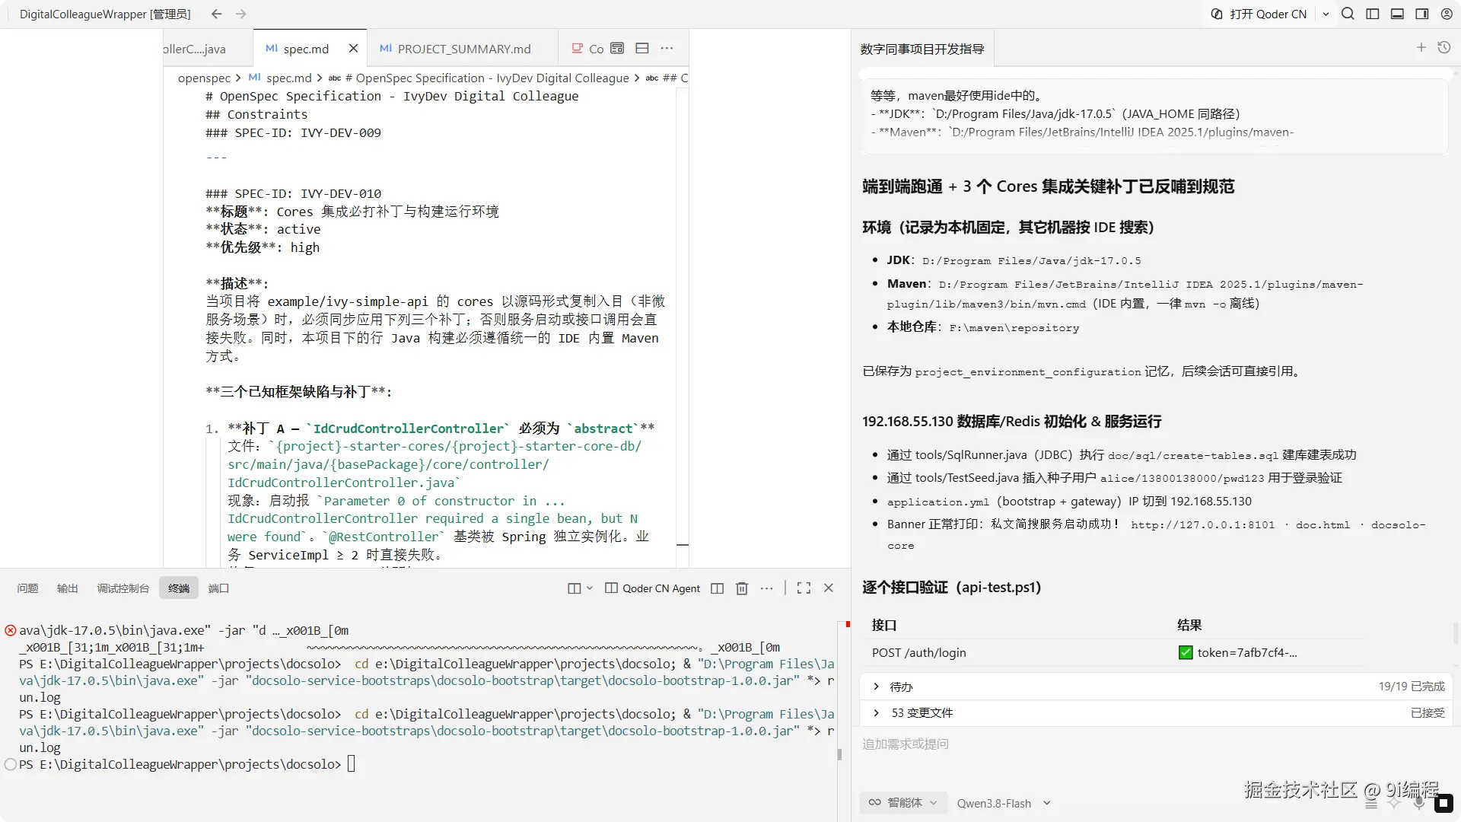Screen dimensions: 1461x822
Task: Maximize the terminal panel
Action: click(x=804, y=588)
